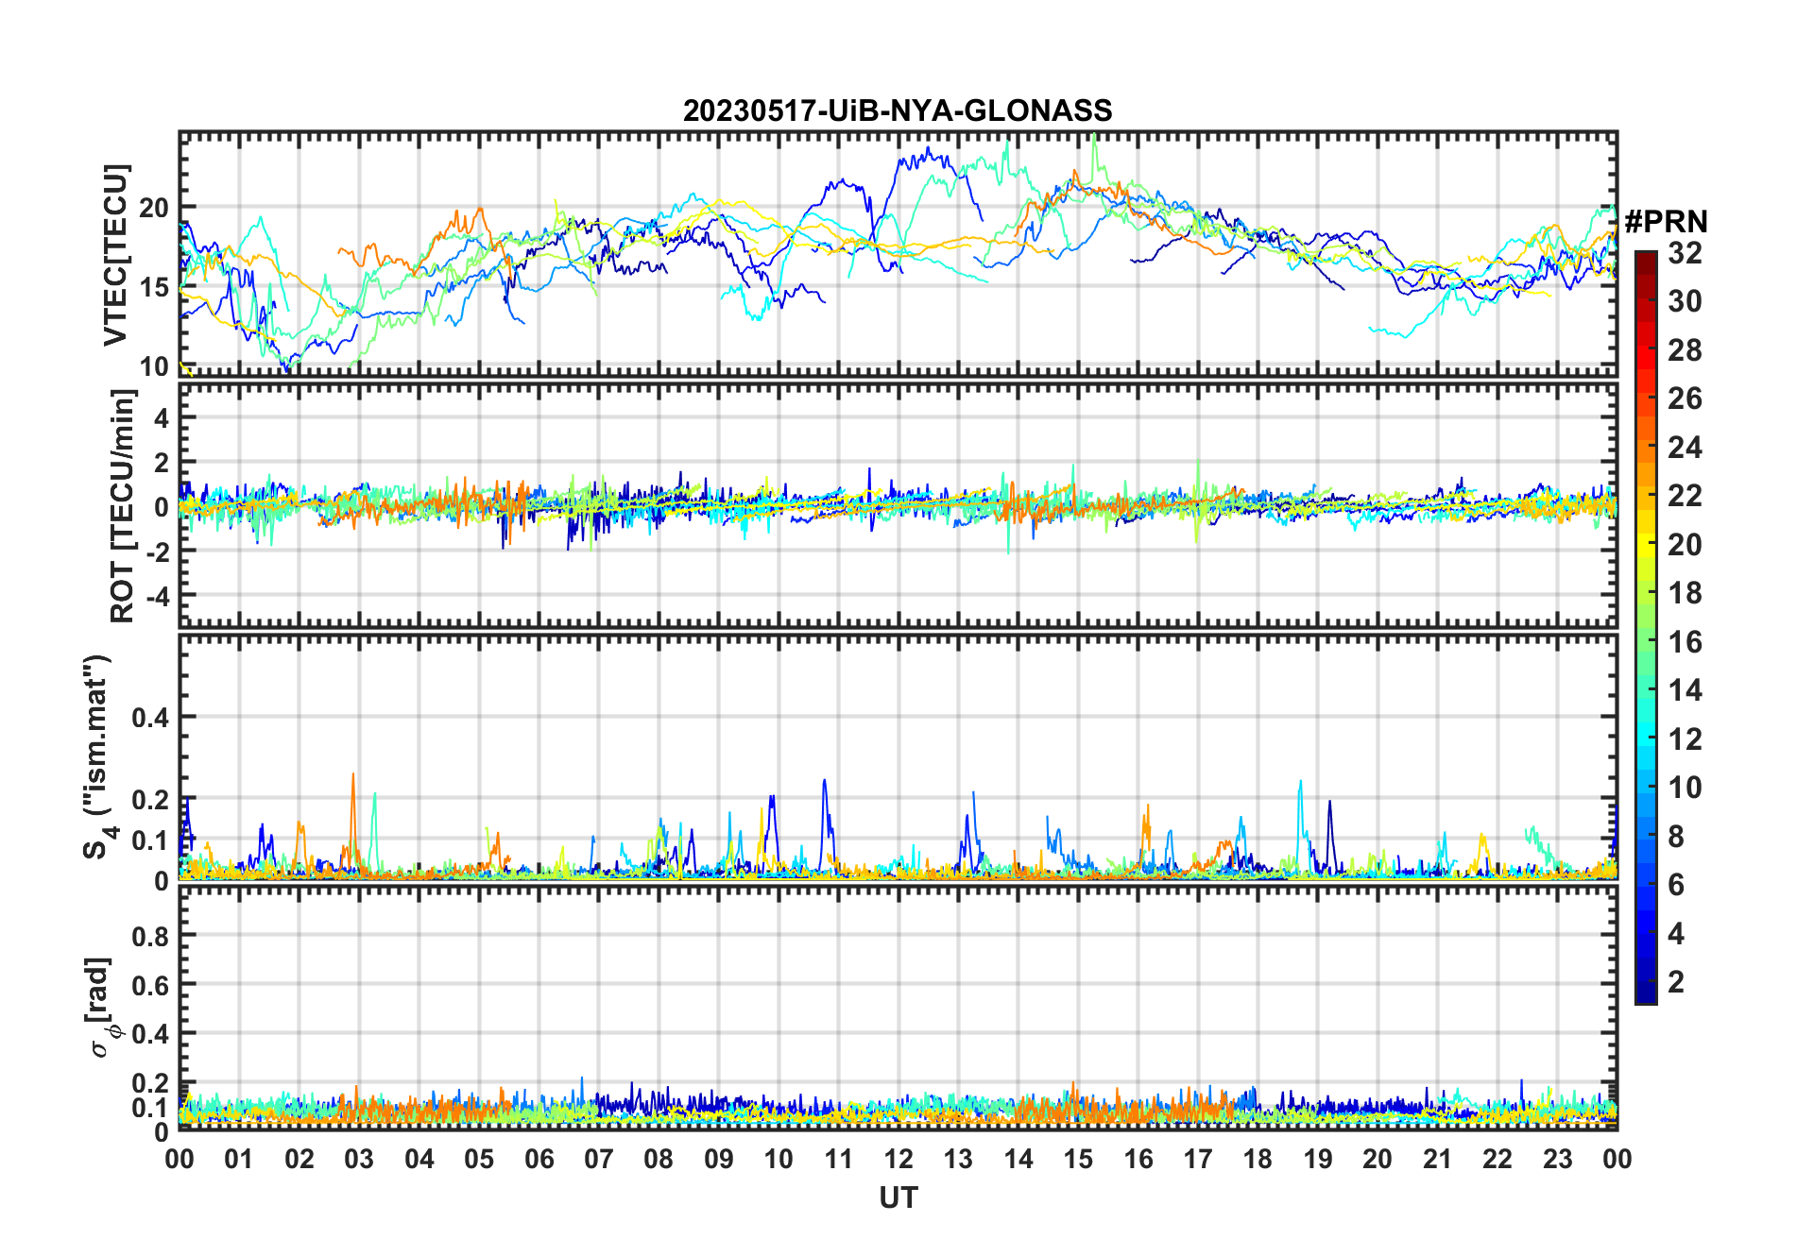
Task: Pick the dark red top of the PRN colorbar
Action: click(1645, 259)
